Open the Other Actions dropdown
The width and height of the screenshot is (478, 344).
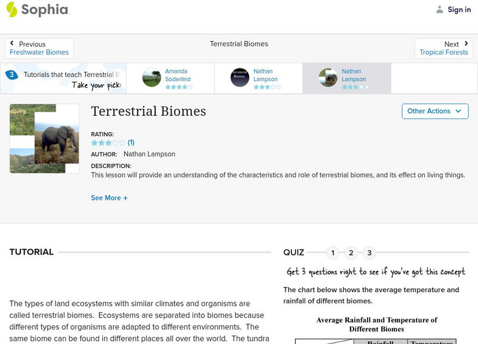pyautogui.click(x=434, y=111)
